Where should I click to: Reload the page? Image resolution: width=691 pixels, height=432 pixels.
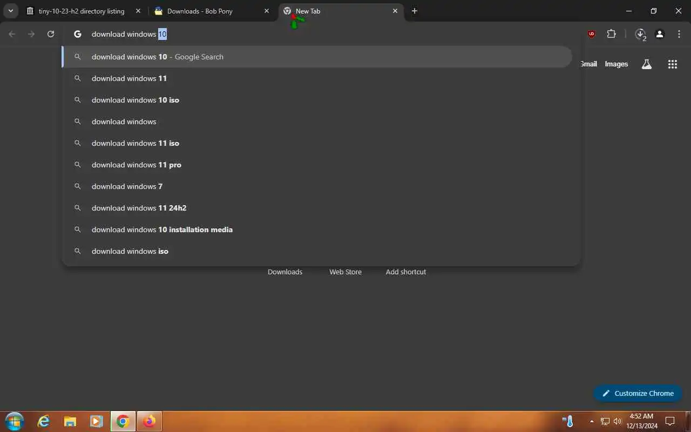point(51,34)
